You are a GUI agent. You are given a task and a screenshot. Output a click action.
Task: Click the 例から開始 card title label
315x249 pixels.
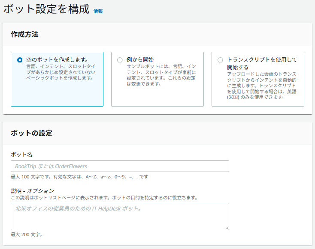[140, 60]
